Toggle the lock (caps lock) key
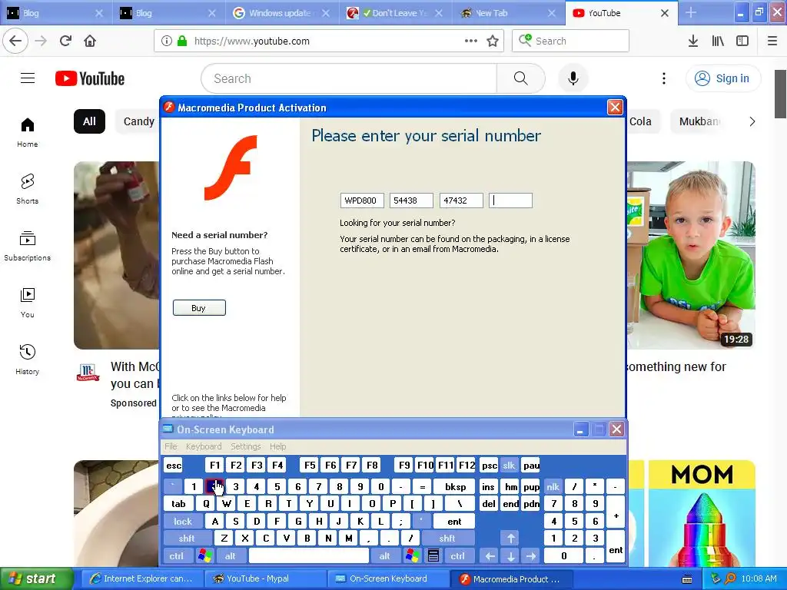 (x=183, y=522)
